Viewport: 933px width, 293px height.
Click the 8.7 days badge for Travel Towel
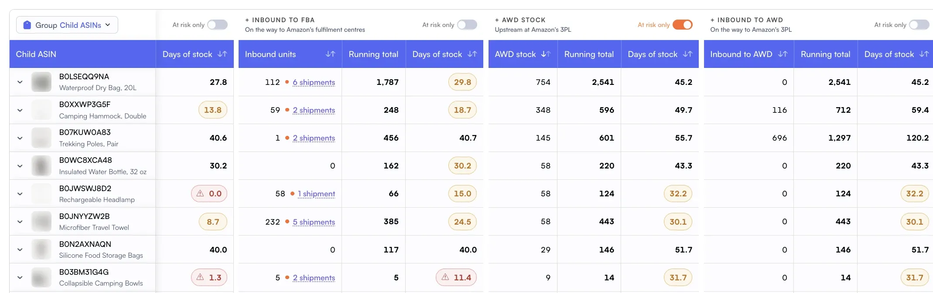coord(213,222)
